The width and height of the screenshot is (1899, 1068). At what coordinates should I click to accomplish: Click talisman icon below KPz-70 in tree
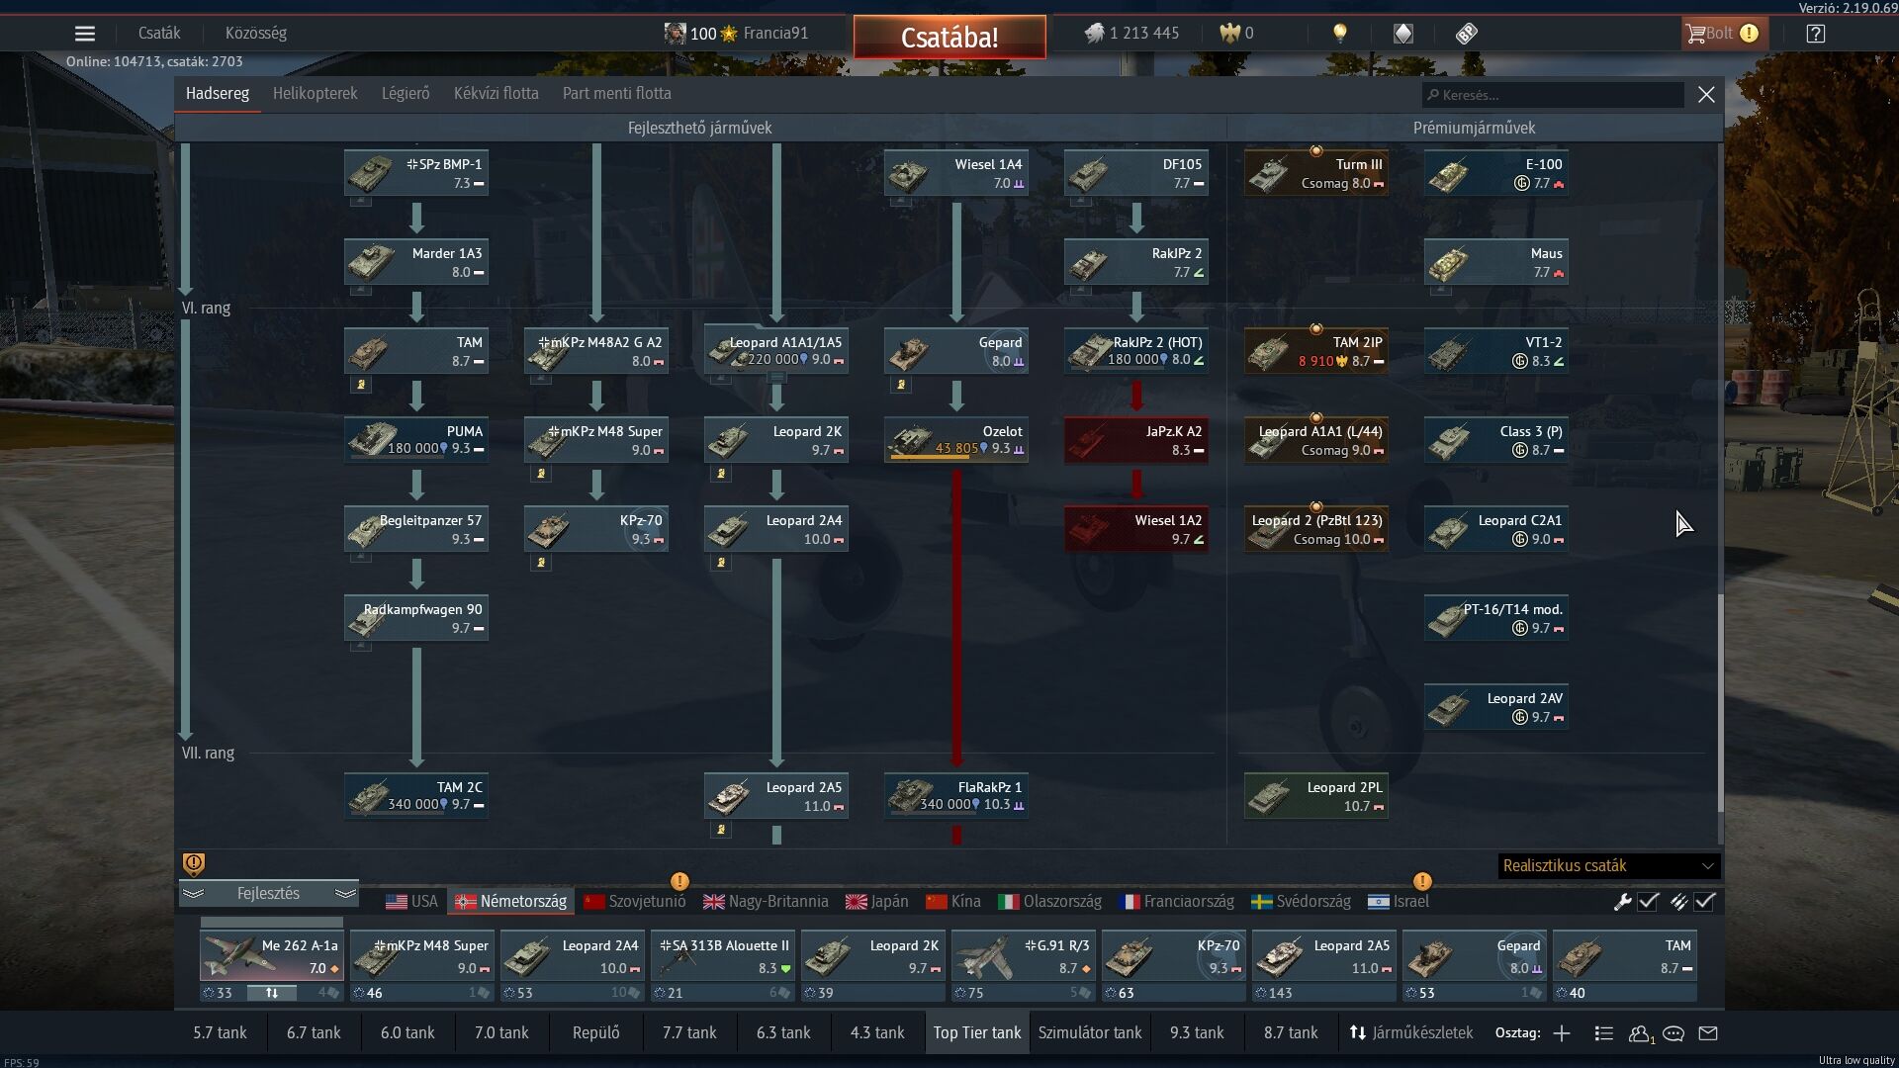541,563
